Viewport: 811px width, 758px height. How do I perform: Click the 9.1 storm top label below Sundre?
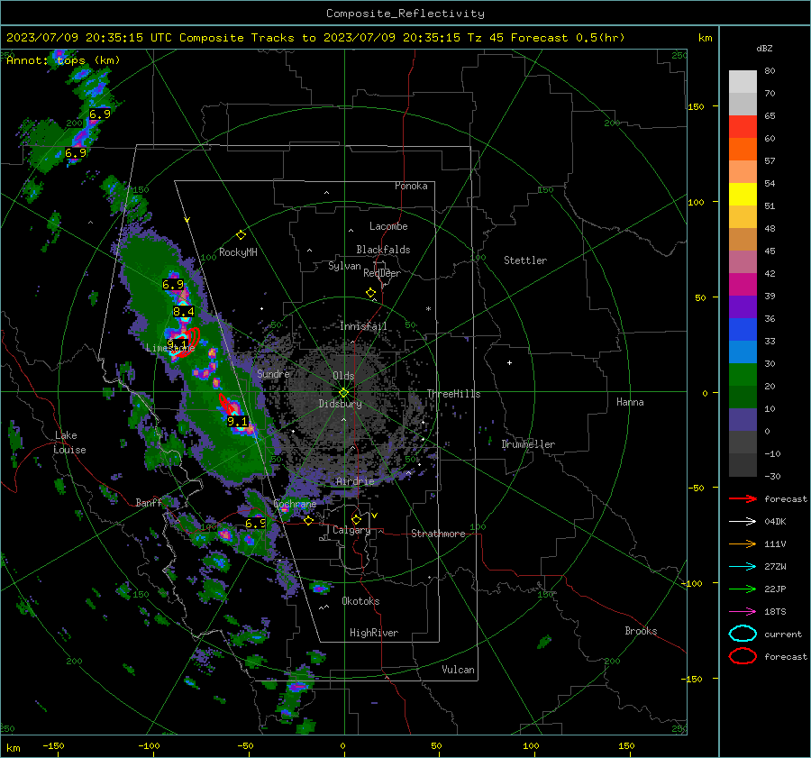(x=237, y=422)
